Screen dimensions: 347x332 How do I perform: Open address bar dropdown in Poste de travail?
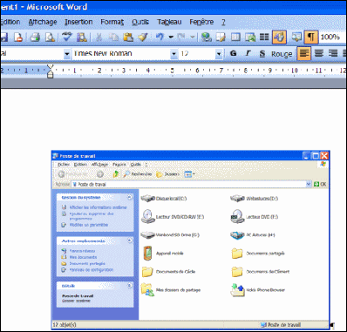(x=309, y=184)
